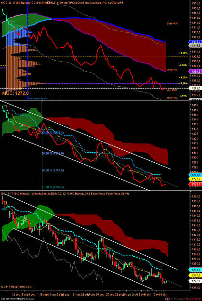
Task: Select the 'May POC' label
Action: [x=173, y=98]
